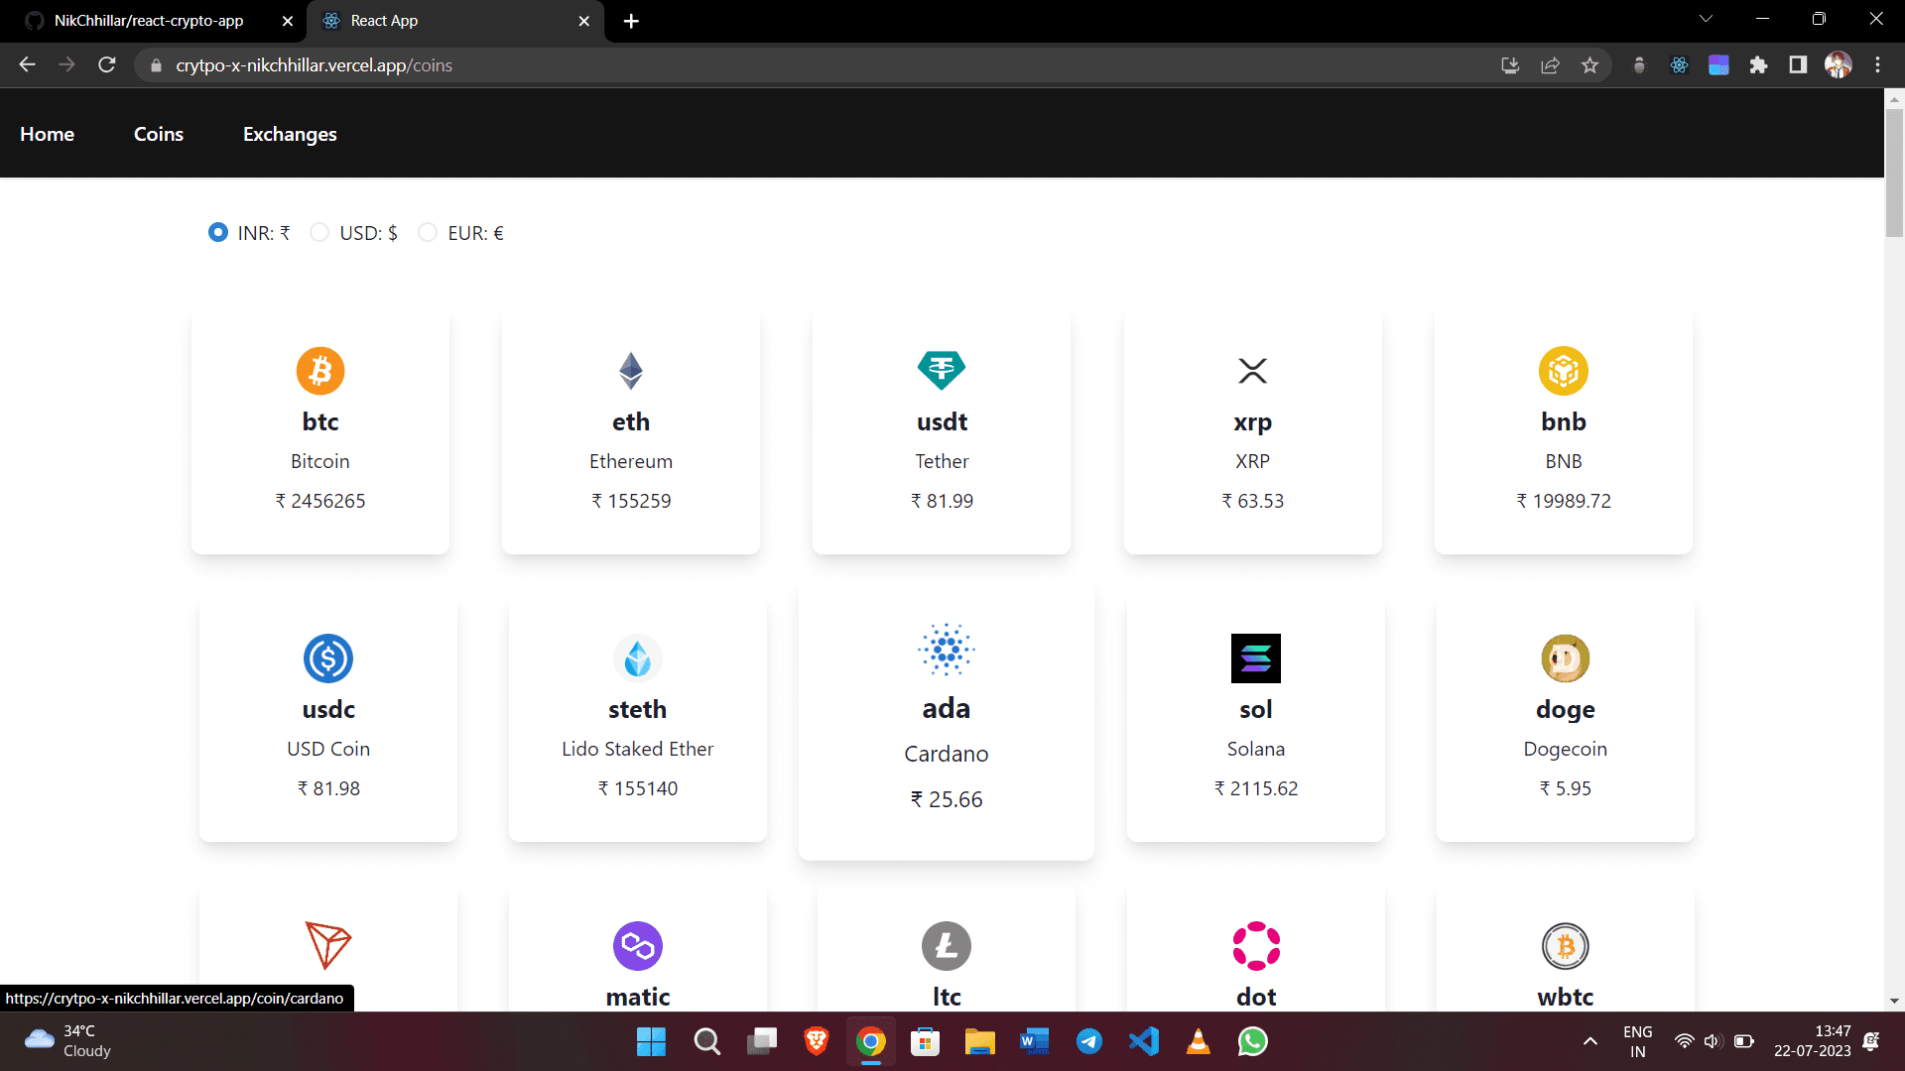Viewport: 1905px width, 1071px height.
Task: Open the volume speaker tray icon
Action: (1713, 1041)
